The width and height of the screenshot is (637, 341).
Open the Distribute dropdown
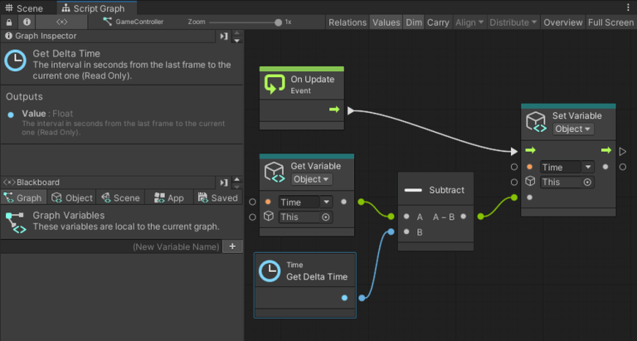click(512, 22)
